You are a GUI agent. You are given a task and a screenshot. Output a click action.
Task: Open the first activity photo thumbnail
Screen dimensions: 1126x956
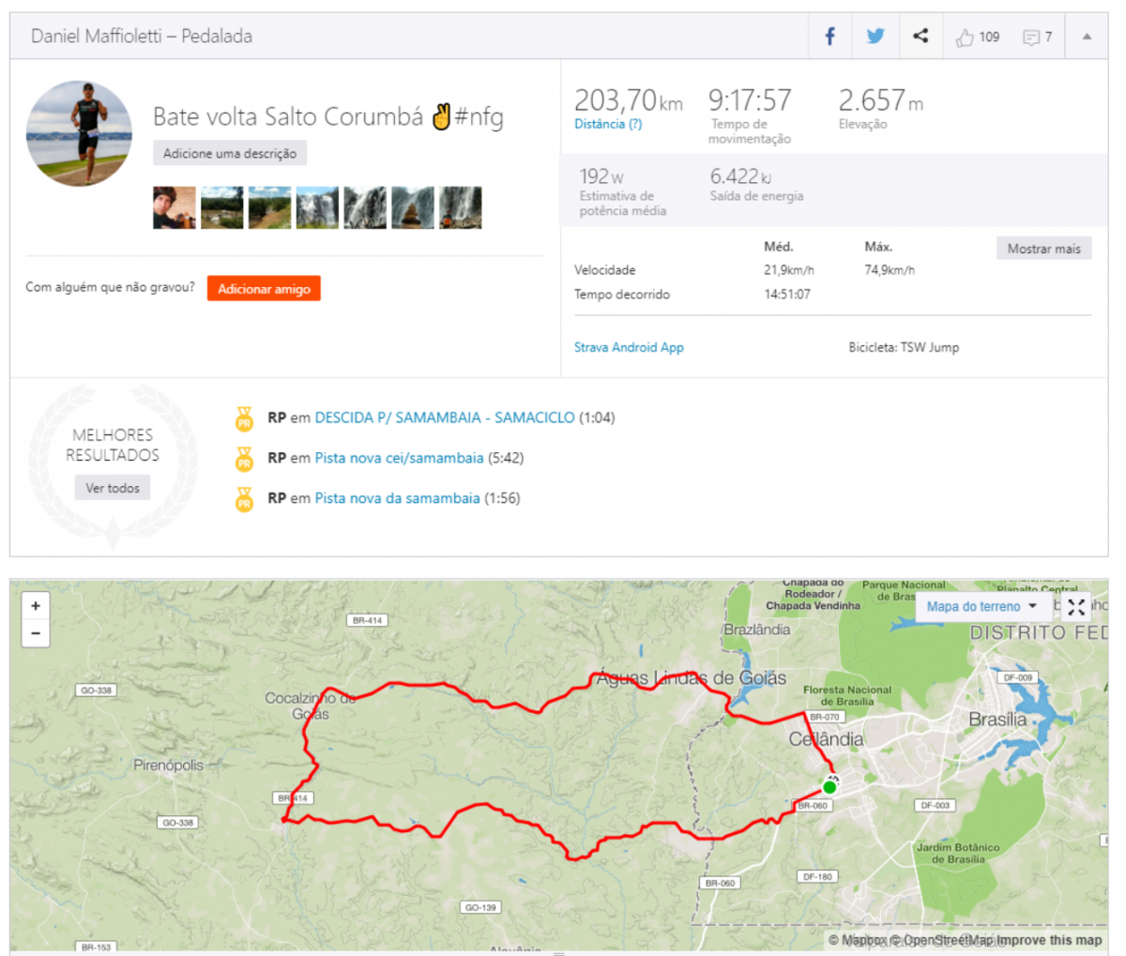[175, 207]
